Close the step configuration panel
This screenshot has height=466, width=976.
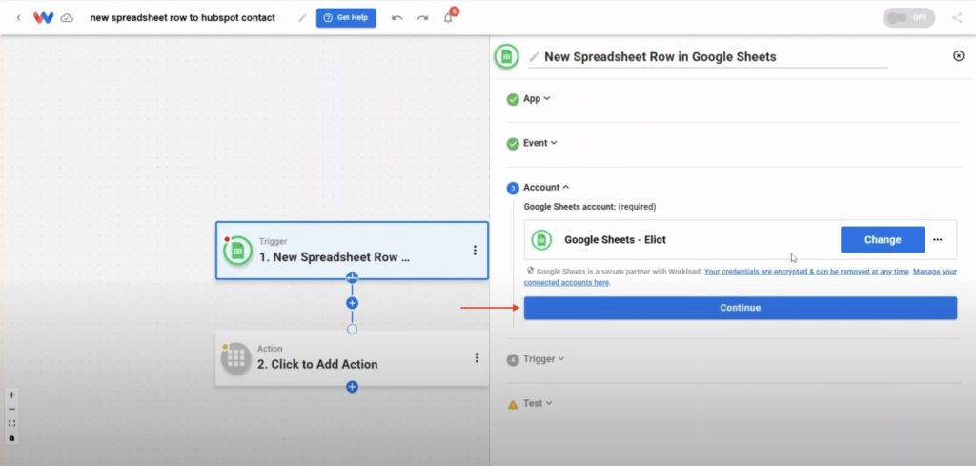(959, 56)
